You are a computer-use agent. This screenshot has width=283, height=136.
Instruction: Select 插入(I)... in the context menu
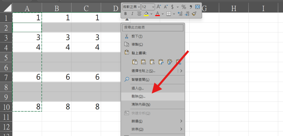click(138, 88)
